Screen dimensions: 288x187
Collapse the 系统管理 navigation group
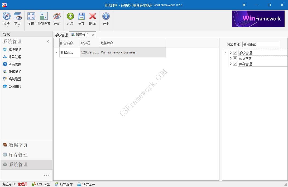48,41
